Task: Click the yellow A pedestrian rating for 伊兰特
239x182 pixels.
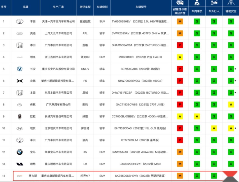Action: [x=214, y=128]
